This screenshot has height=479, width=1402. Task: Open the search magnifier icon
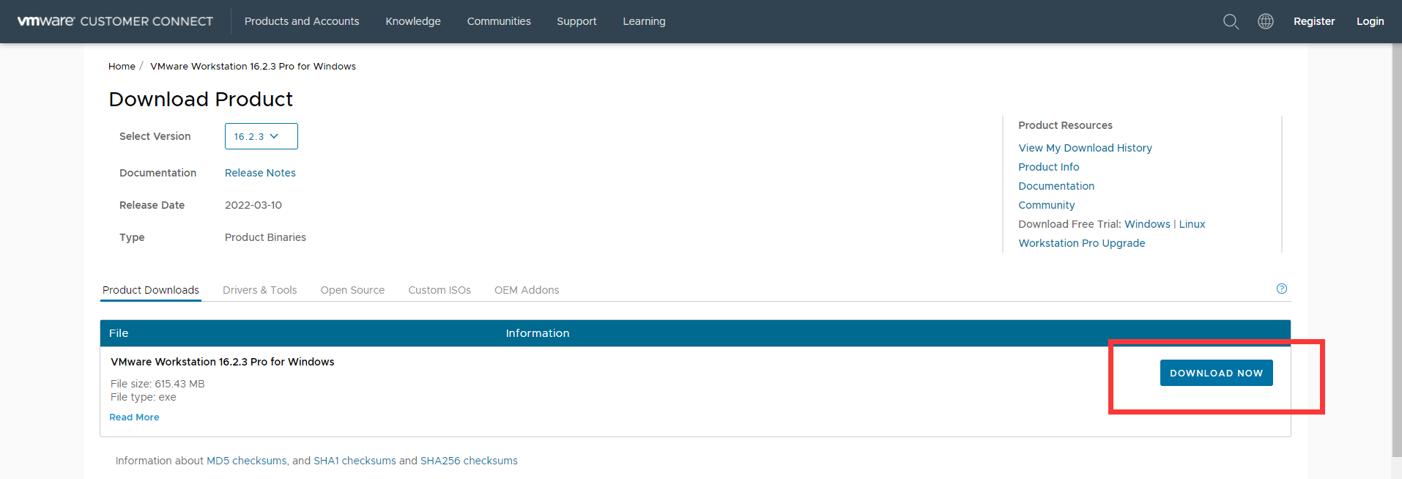1231,21
